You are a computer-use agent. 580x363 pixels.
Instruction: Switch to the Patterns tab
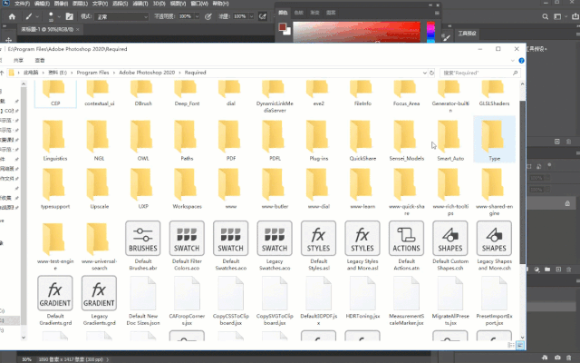point(331,13)
